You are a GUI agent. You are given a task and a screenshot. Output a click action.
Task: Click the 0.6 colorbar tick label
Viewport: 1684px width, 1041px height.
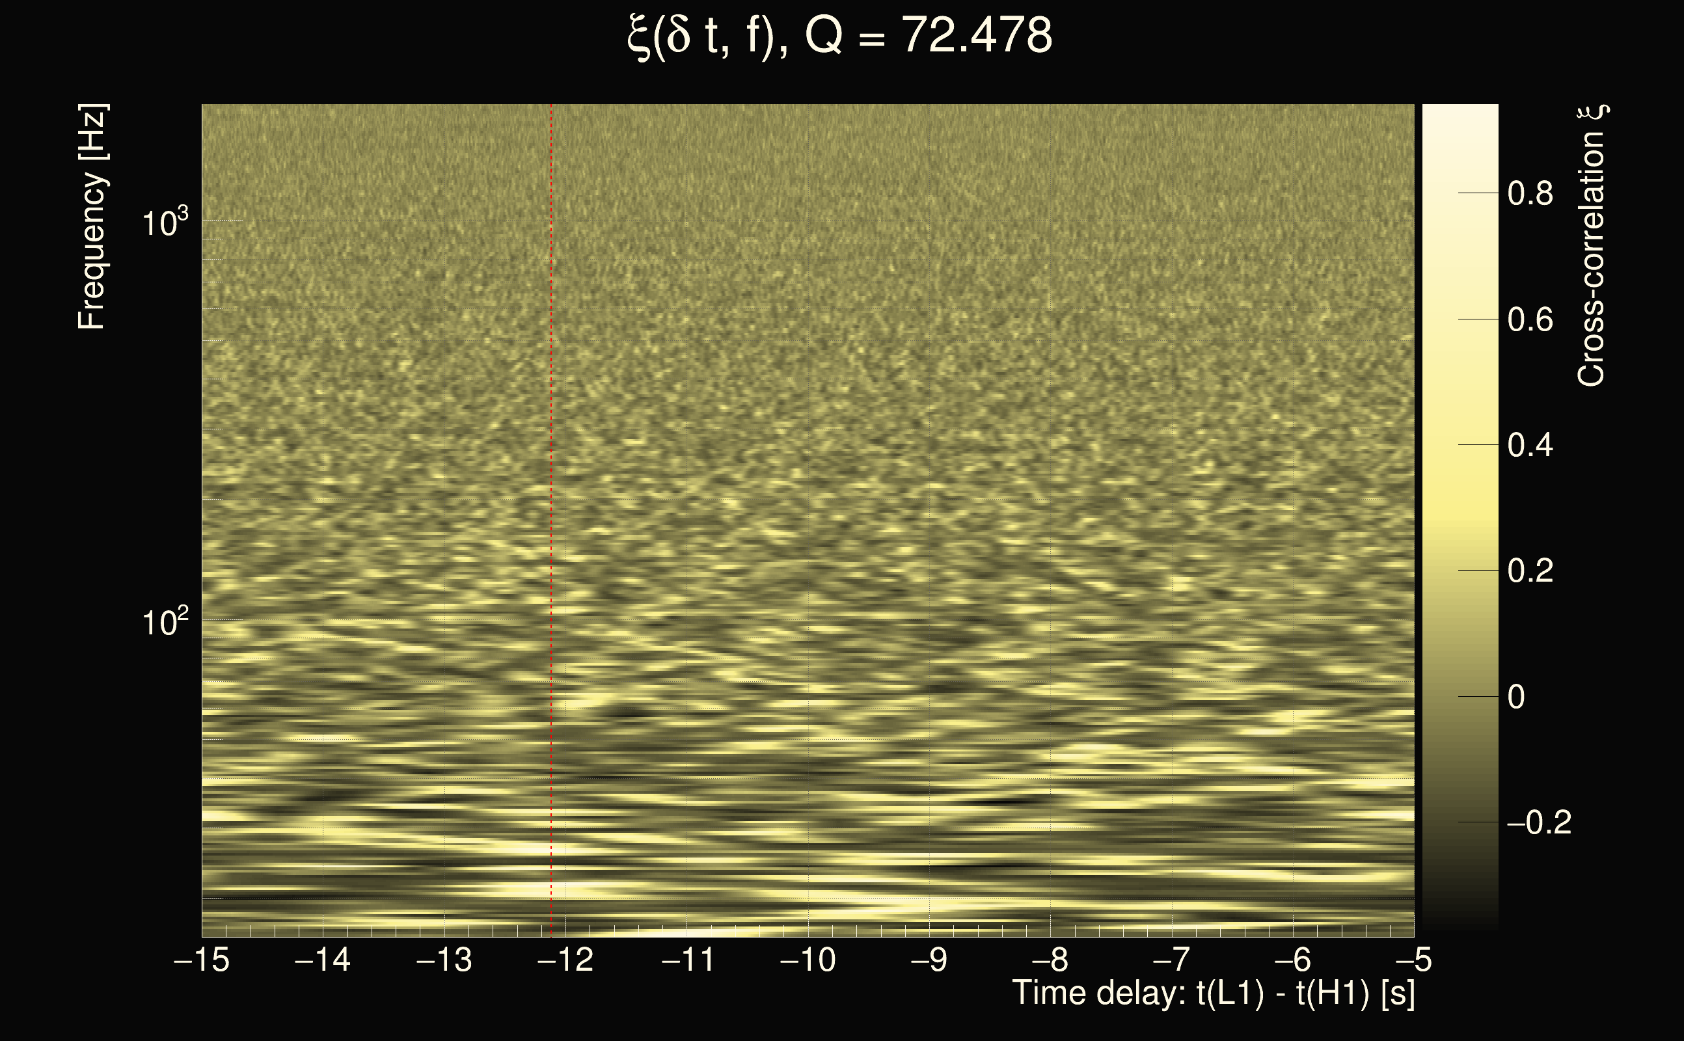coord(1530,319)
